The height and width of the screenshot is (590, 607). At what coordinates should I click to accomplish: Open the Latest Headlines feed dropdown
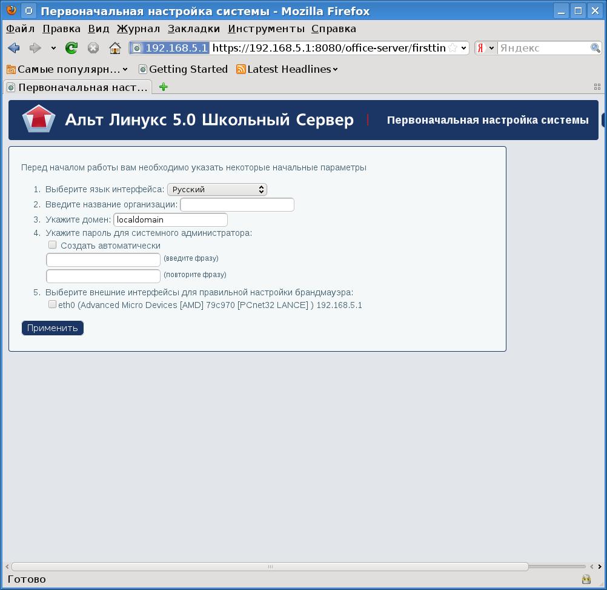287,69
